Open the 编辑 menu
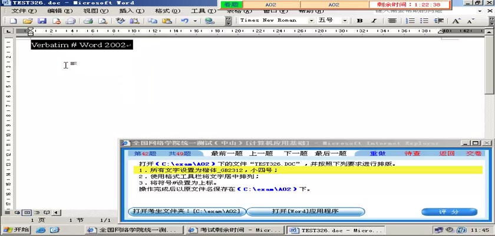The image size is (495, 236). [x=60, y=11]
